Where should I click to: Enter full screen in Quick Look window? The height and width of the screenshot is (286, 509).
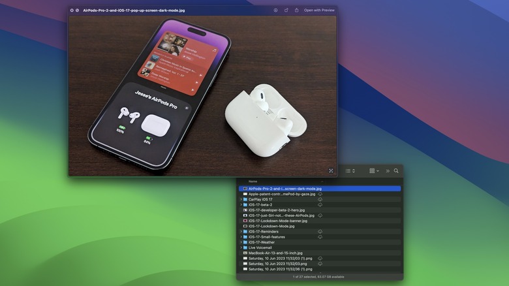coord(78,10)
